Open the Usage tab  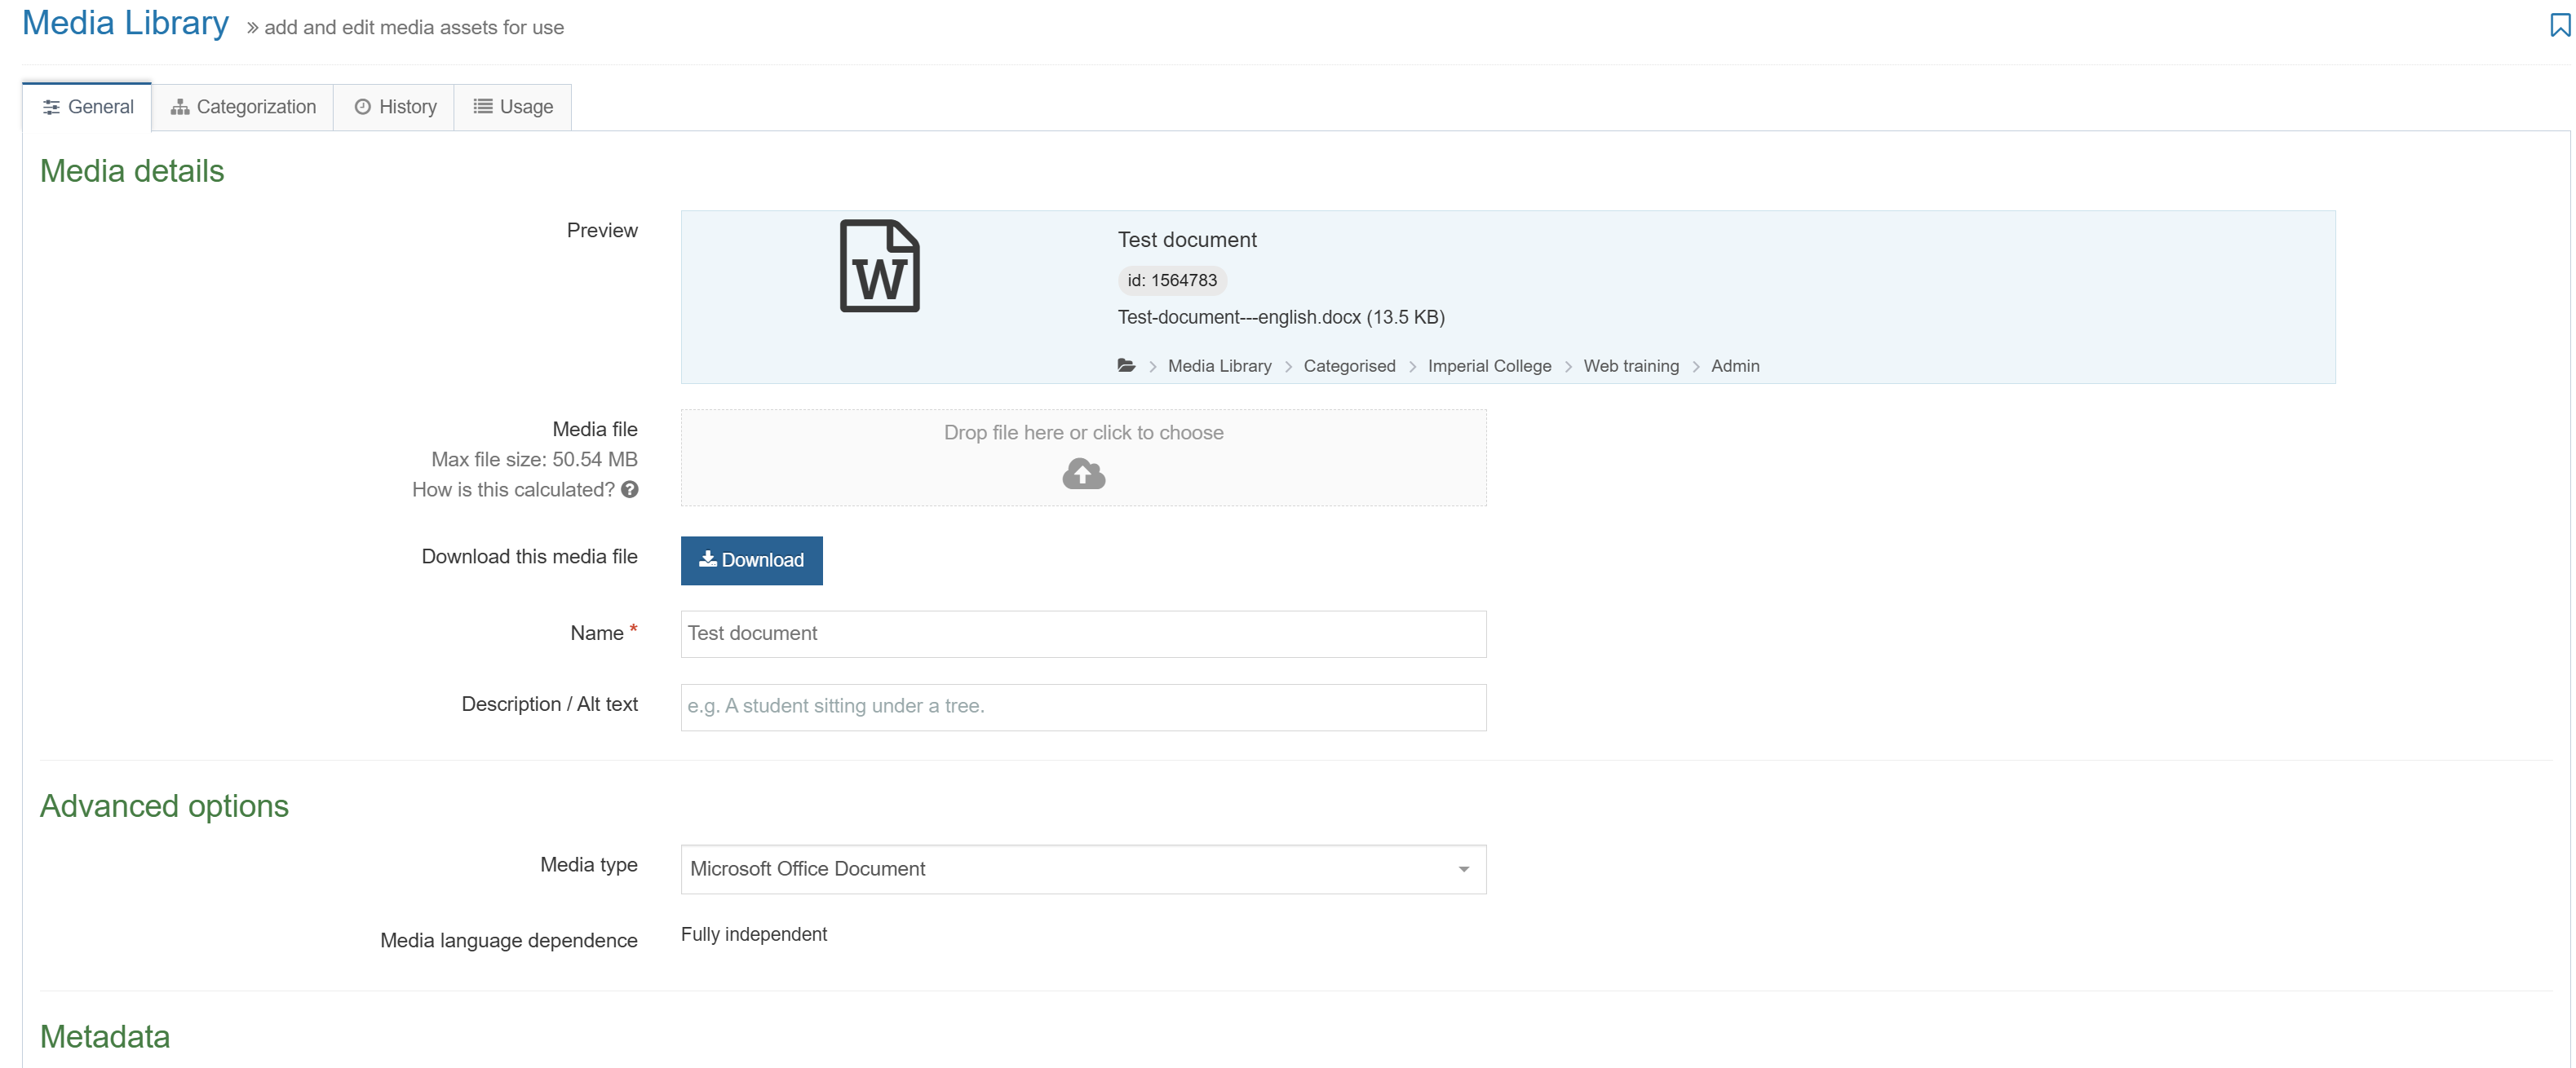click(x=513, y=107)
